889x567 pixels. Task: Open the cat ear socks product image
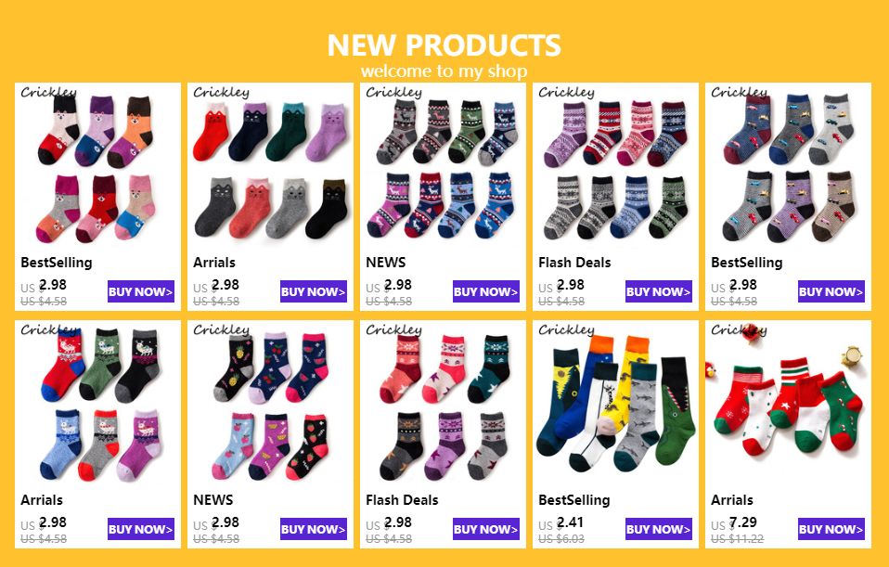tap(270, 166)
